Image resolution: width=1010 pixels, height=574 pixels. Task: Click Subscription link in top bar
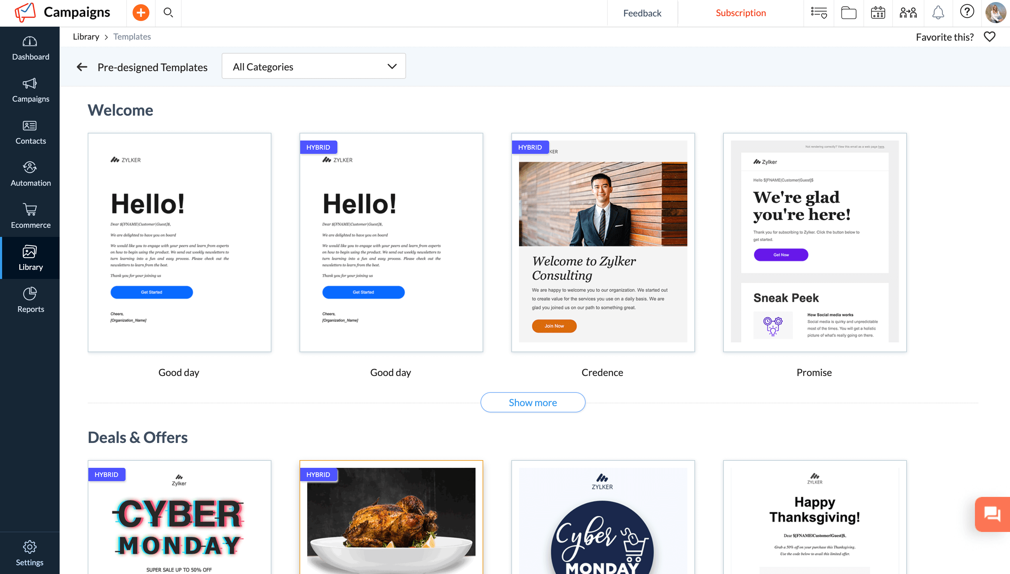tap(741, 13)
